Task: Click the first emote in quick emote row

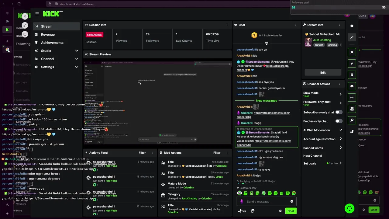Action: pos(239,193)
